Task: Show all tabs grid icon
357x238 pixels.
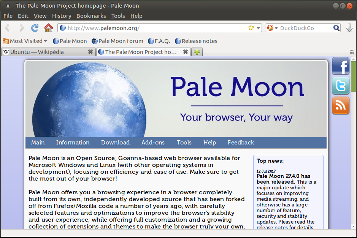Action: pos(352,52)
